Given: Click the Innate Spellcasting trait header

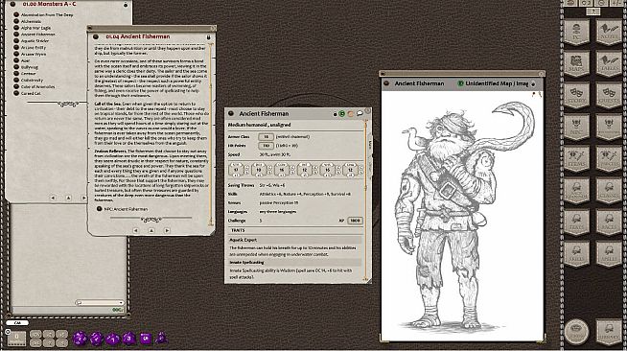Looking at the screenshot, I should [x=294, y=263].
